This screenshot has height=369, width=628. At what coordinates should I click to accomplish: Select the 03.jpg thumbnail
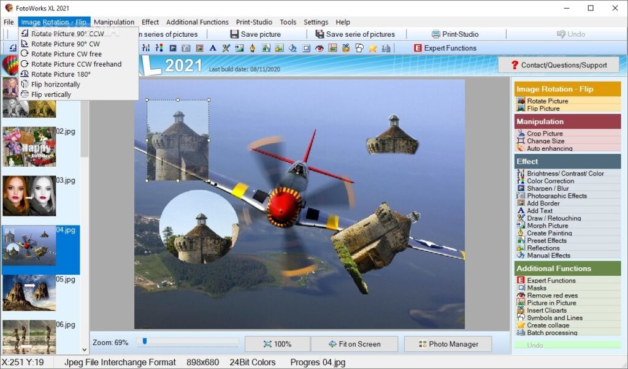click(x=29, y=196)
